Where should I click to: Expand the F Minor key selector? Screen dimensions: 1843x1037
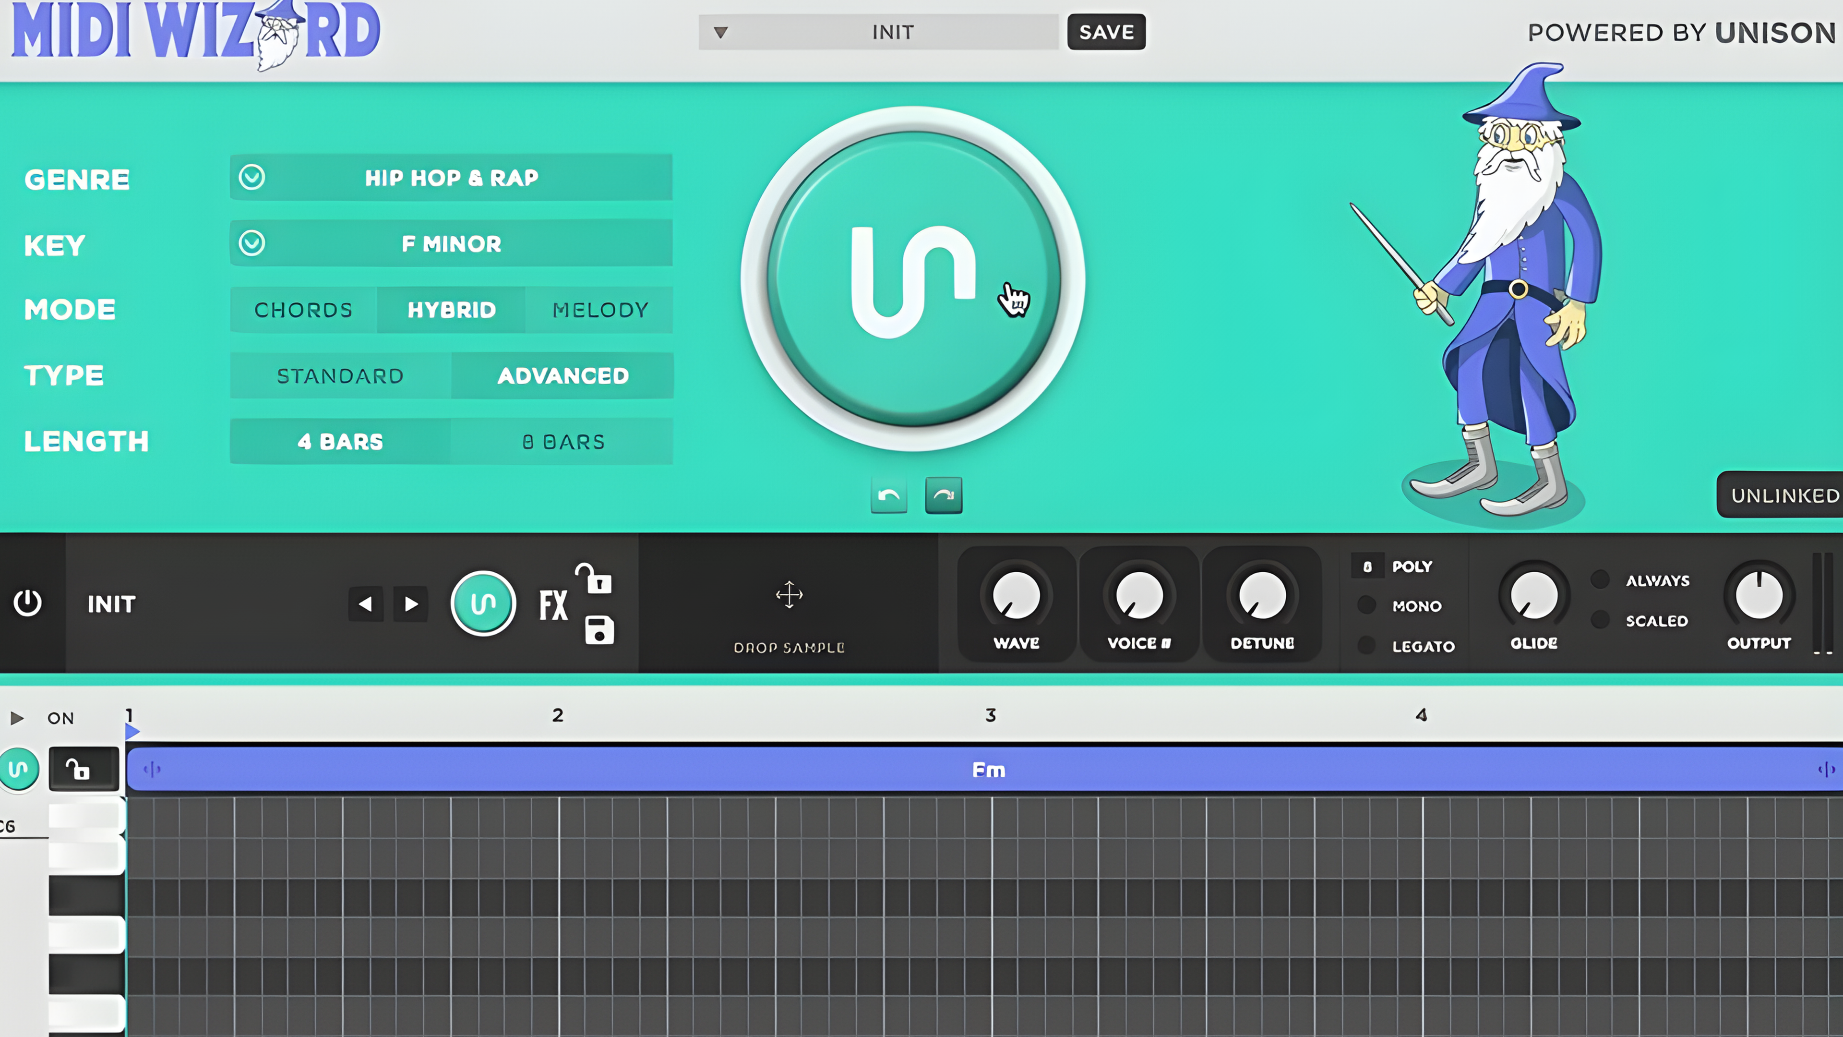click(452, 243)
